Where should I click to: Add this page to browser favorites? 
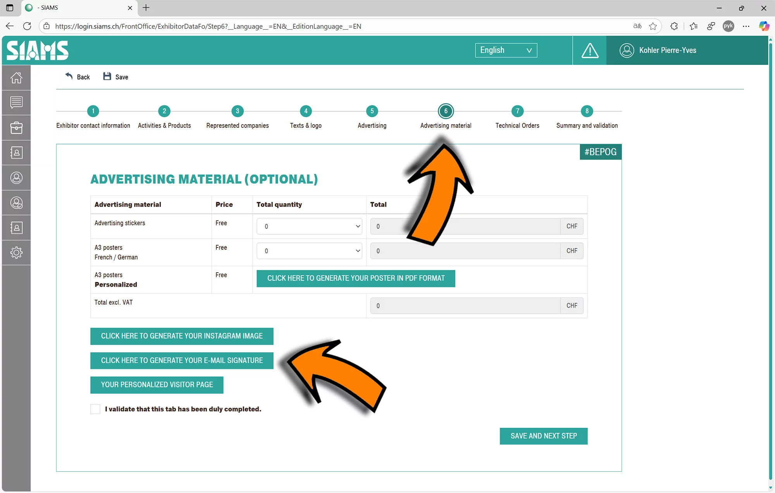click(653, 26)
